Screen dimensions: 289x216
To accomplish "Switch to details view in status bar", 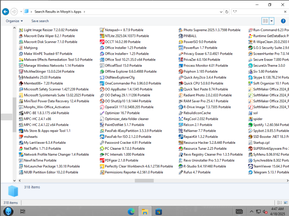I will tap(279, 203).
